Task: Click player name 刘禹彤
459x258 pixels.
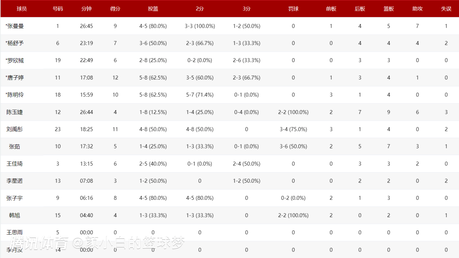Action: coord(14,129)
